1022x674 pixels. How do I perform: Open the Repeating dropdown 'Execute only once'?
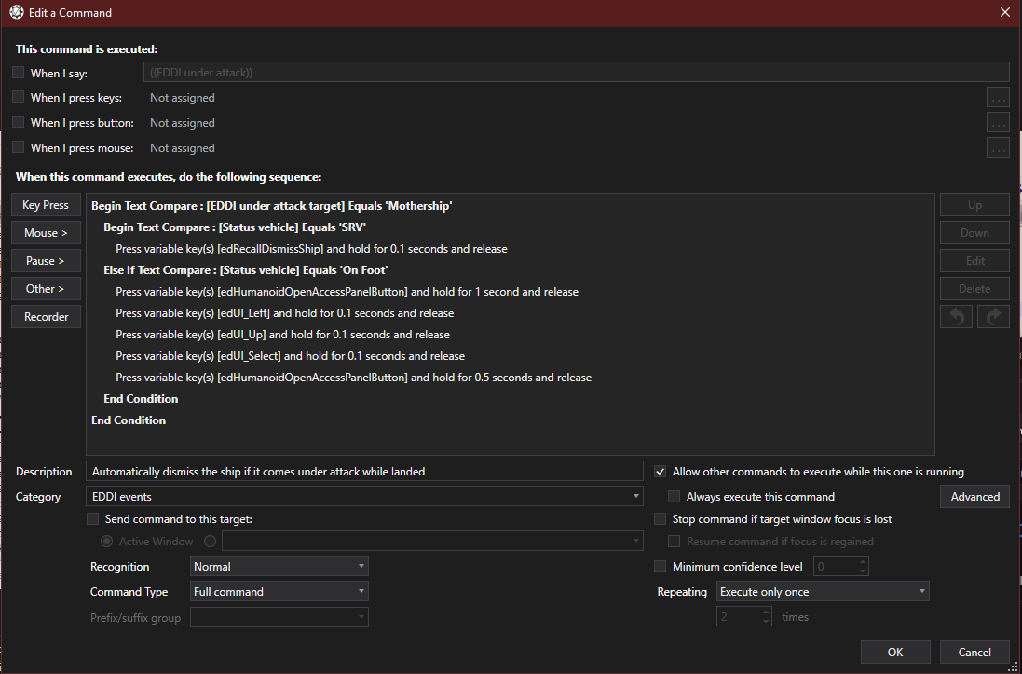click(823, 592)
